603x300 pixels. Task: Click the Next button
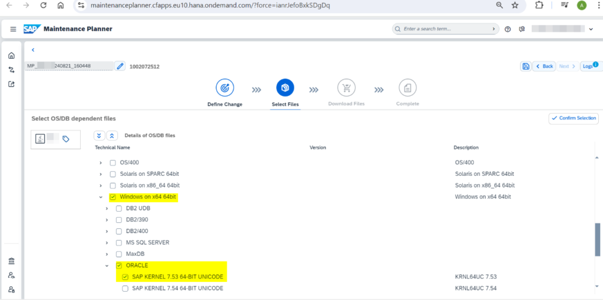tap(568, 66)
